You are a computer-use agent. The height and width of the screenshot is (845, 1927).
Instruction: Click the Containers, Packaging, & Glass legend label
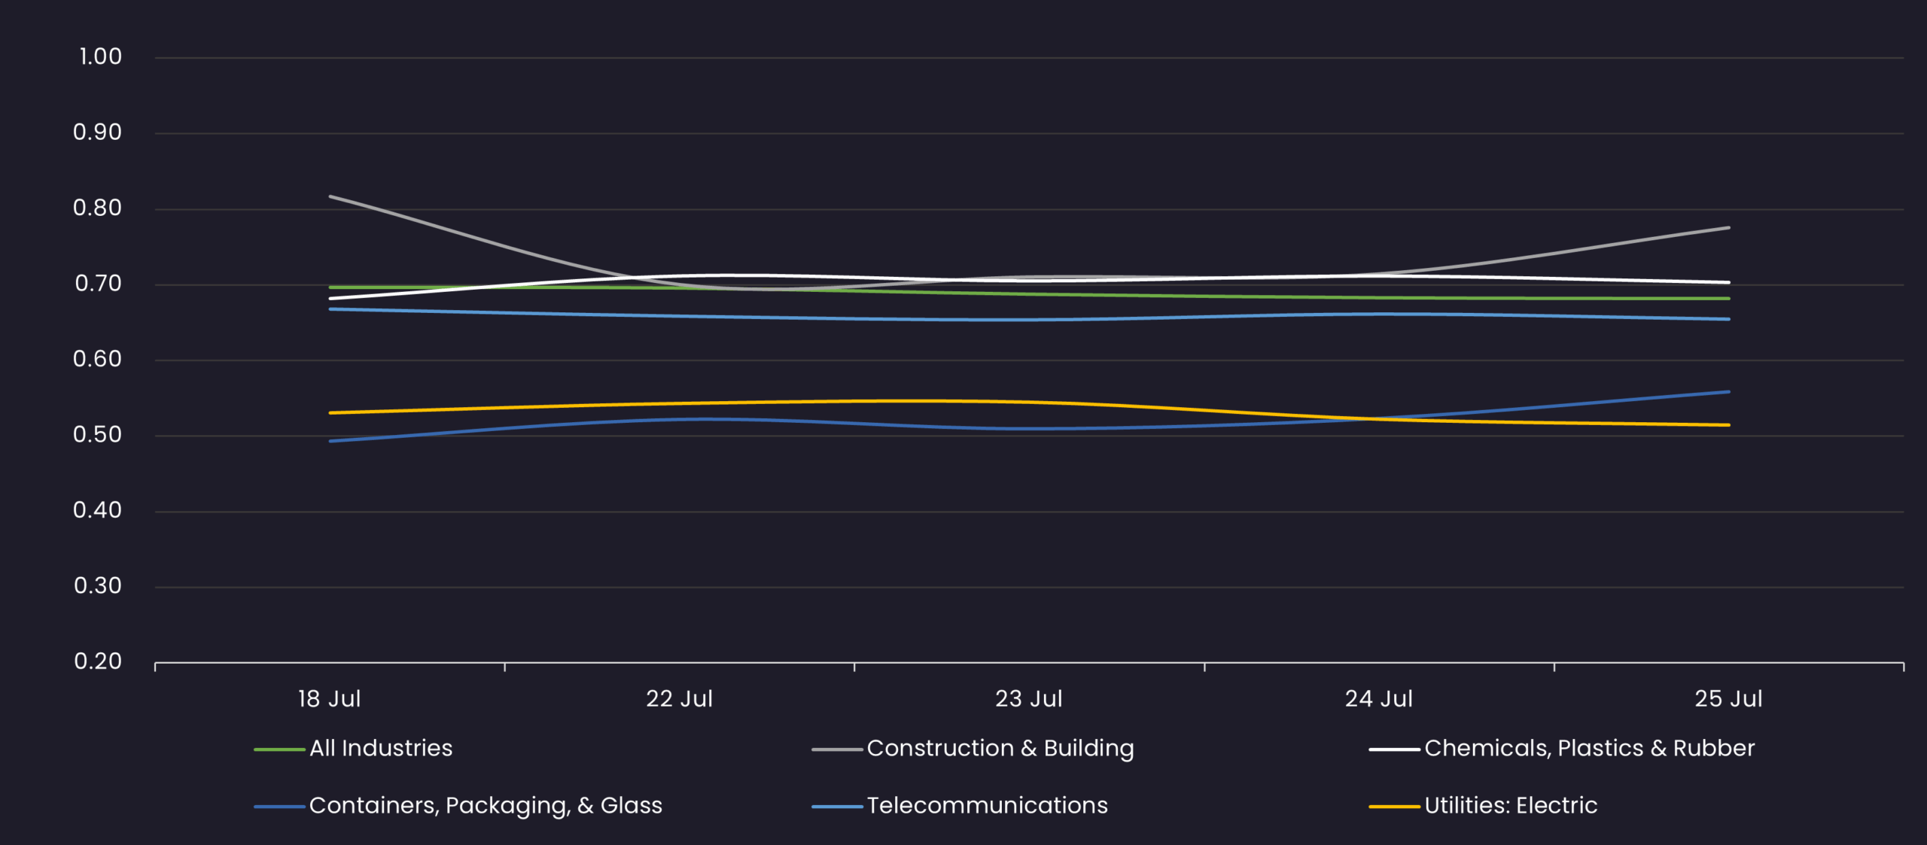tap(486, 805)
